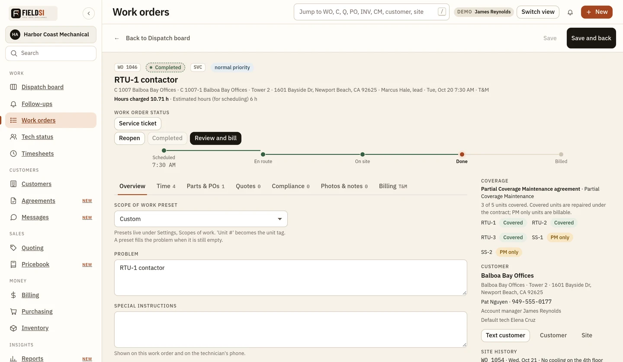This screenshot has width=623, height=362.
Task: Click the Reports chart icon
Action: point(13,359)
